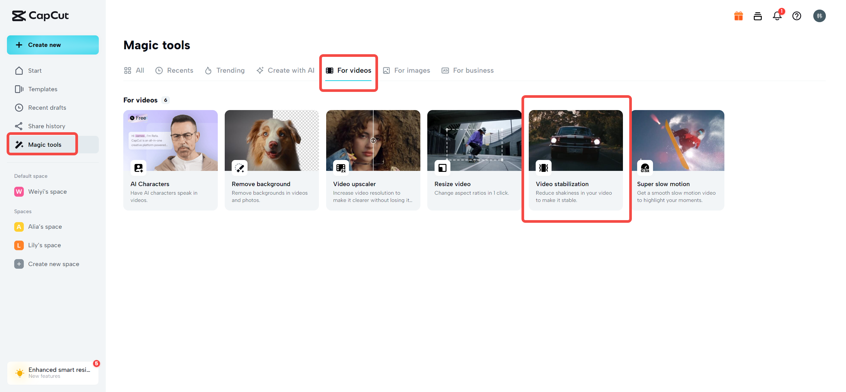Open the Enhanced smart resize new features banner
The width and height of the screenshot is (846, 392).
coord(53,373)
